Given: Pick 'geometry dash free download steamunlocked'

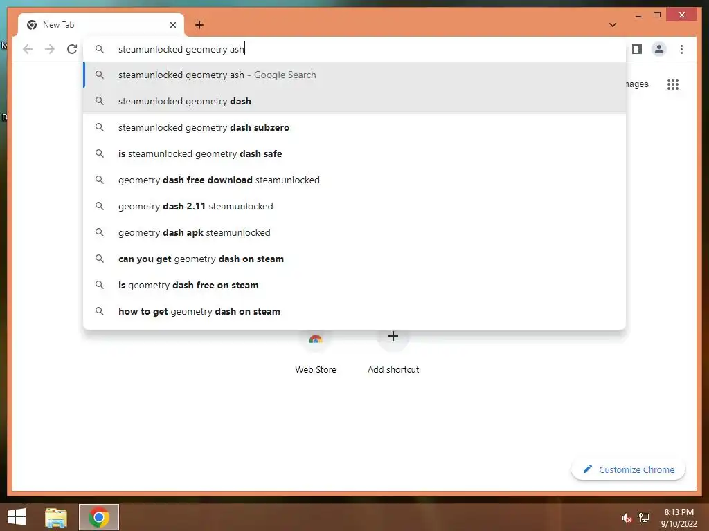Looking at the screenshot, I should coord(355,180).
